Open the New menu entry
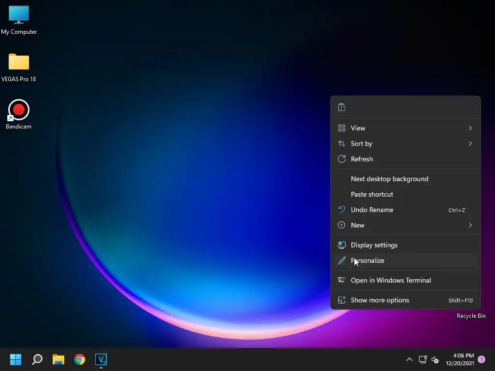Image resolution: width=495 pixels, height=371 pixels. [x=406, y=225]
